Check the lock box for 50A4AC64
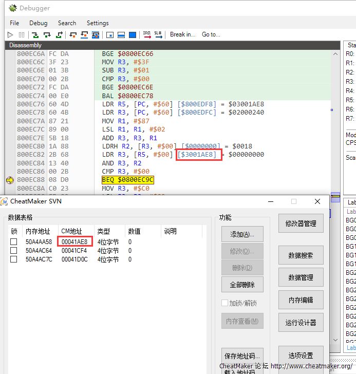Viewport: 356px width, 374px height. pos(14,251)
